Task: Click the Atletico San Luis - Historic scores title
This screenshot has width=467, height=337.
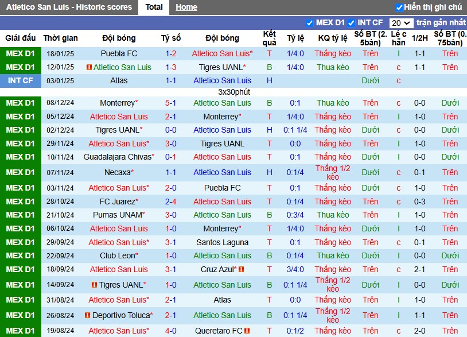Action: 69,7
